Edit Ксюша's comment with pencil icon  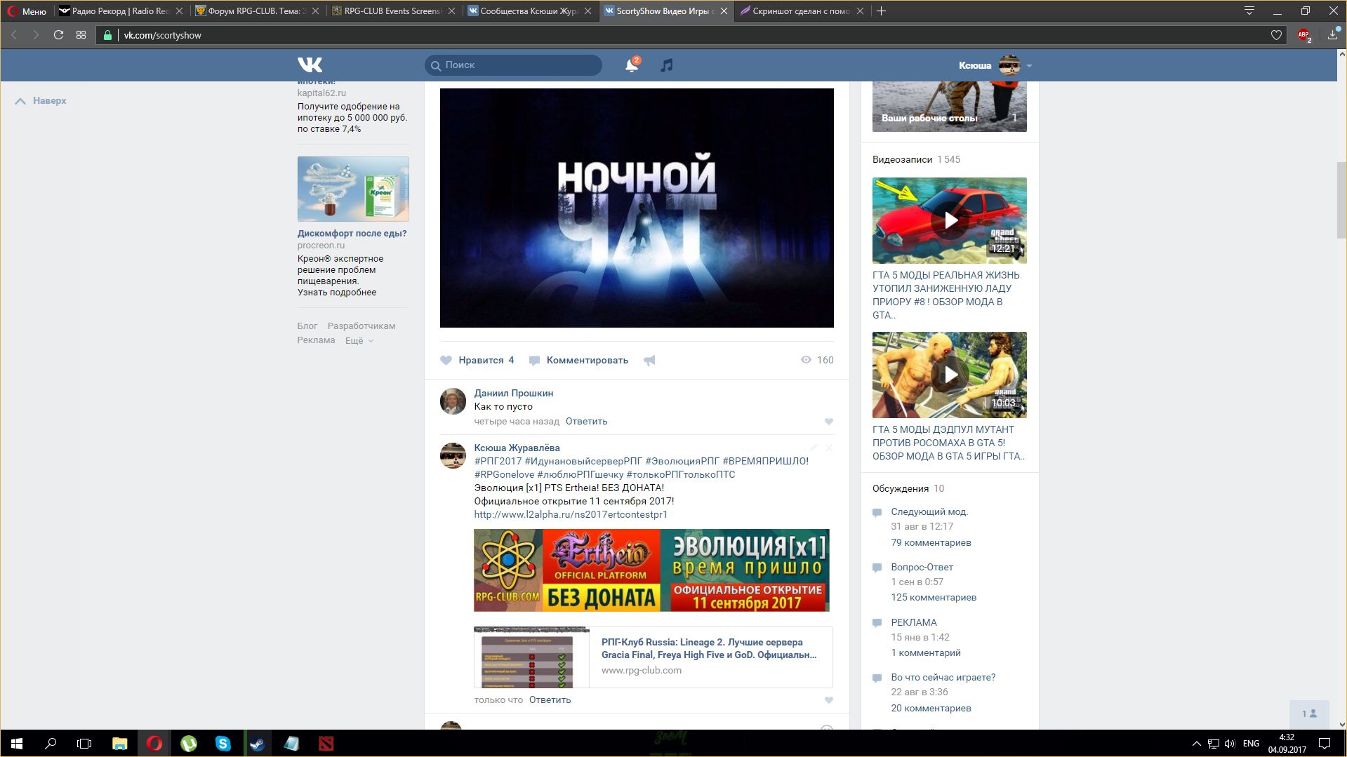[814, 448]
